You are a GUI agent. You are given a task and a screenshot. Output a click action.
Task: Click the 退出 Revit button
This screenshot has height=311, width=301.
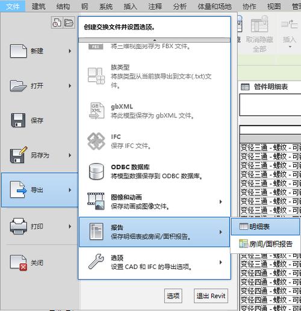[x=211, y=296]
